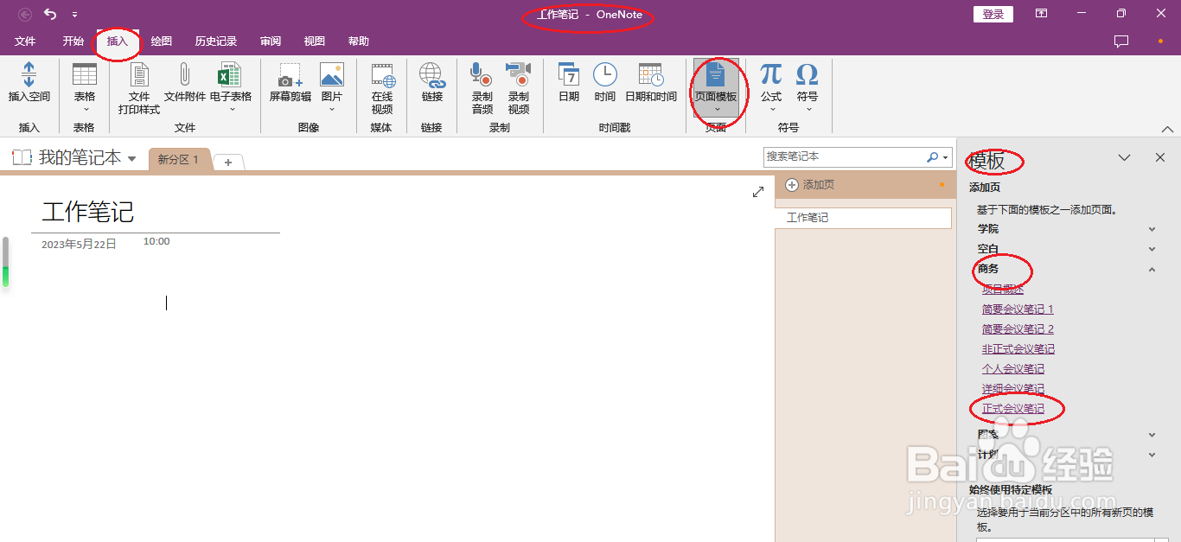Collapse the ribbon with the chevron
The width and height of the screenshot is (1181, 542).
tap(1167, 129)
